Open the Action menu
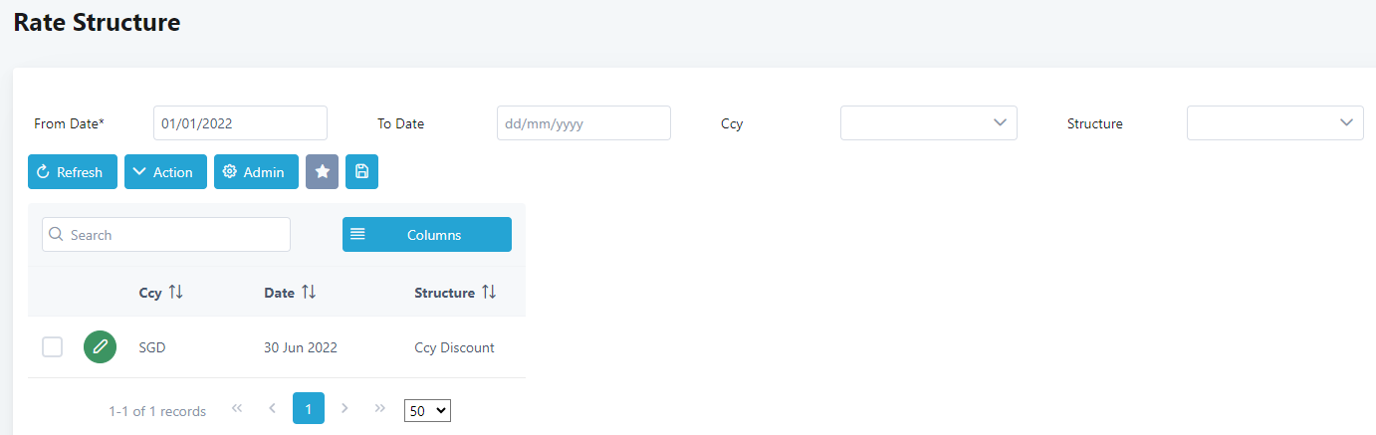 pyautogui.click(x=165, y=172)
